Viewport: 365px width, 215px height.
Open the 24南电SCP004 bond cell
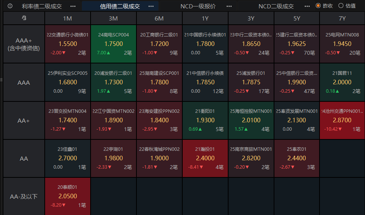click(x=113, y=44)
